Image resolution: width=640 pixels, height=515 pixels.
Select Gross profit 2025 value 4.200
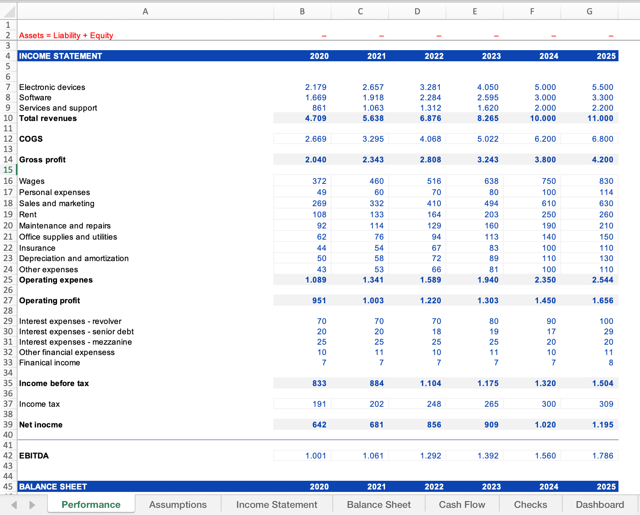589,160
